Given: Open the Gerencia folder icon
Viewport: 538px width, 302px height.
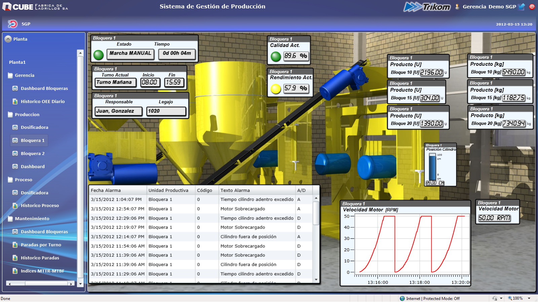Looking at the screenshot, I should (10, 75).
